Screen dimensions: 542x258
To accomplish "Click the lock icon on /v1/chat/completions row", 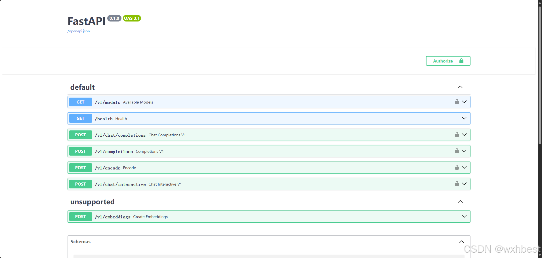I will (x=457, y=135).
